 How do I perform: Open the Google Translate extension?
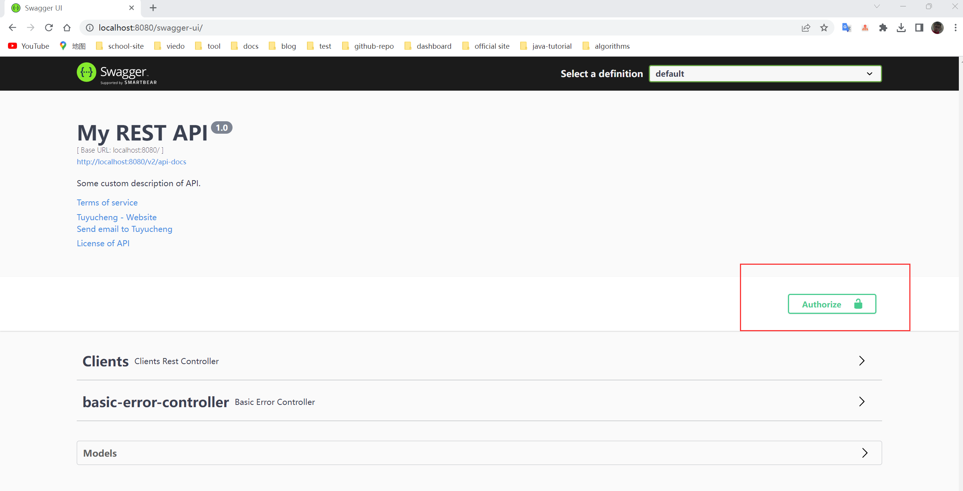tap(847, 28)
